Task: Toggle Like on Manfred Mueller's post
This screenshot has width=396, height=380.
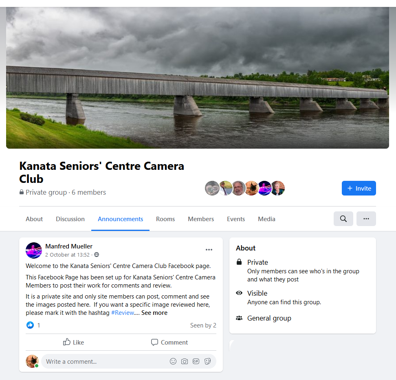Action: pos(73,342)
